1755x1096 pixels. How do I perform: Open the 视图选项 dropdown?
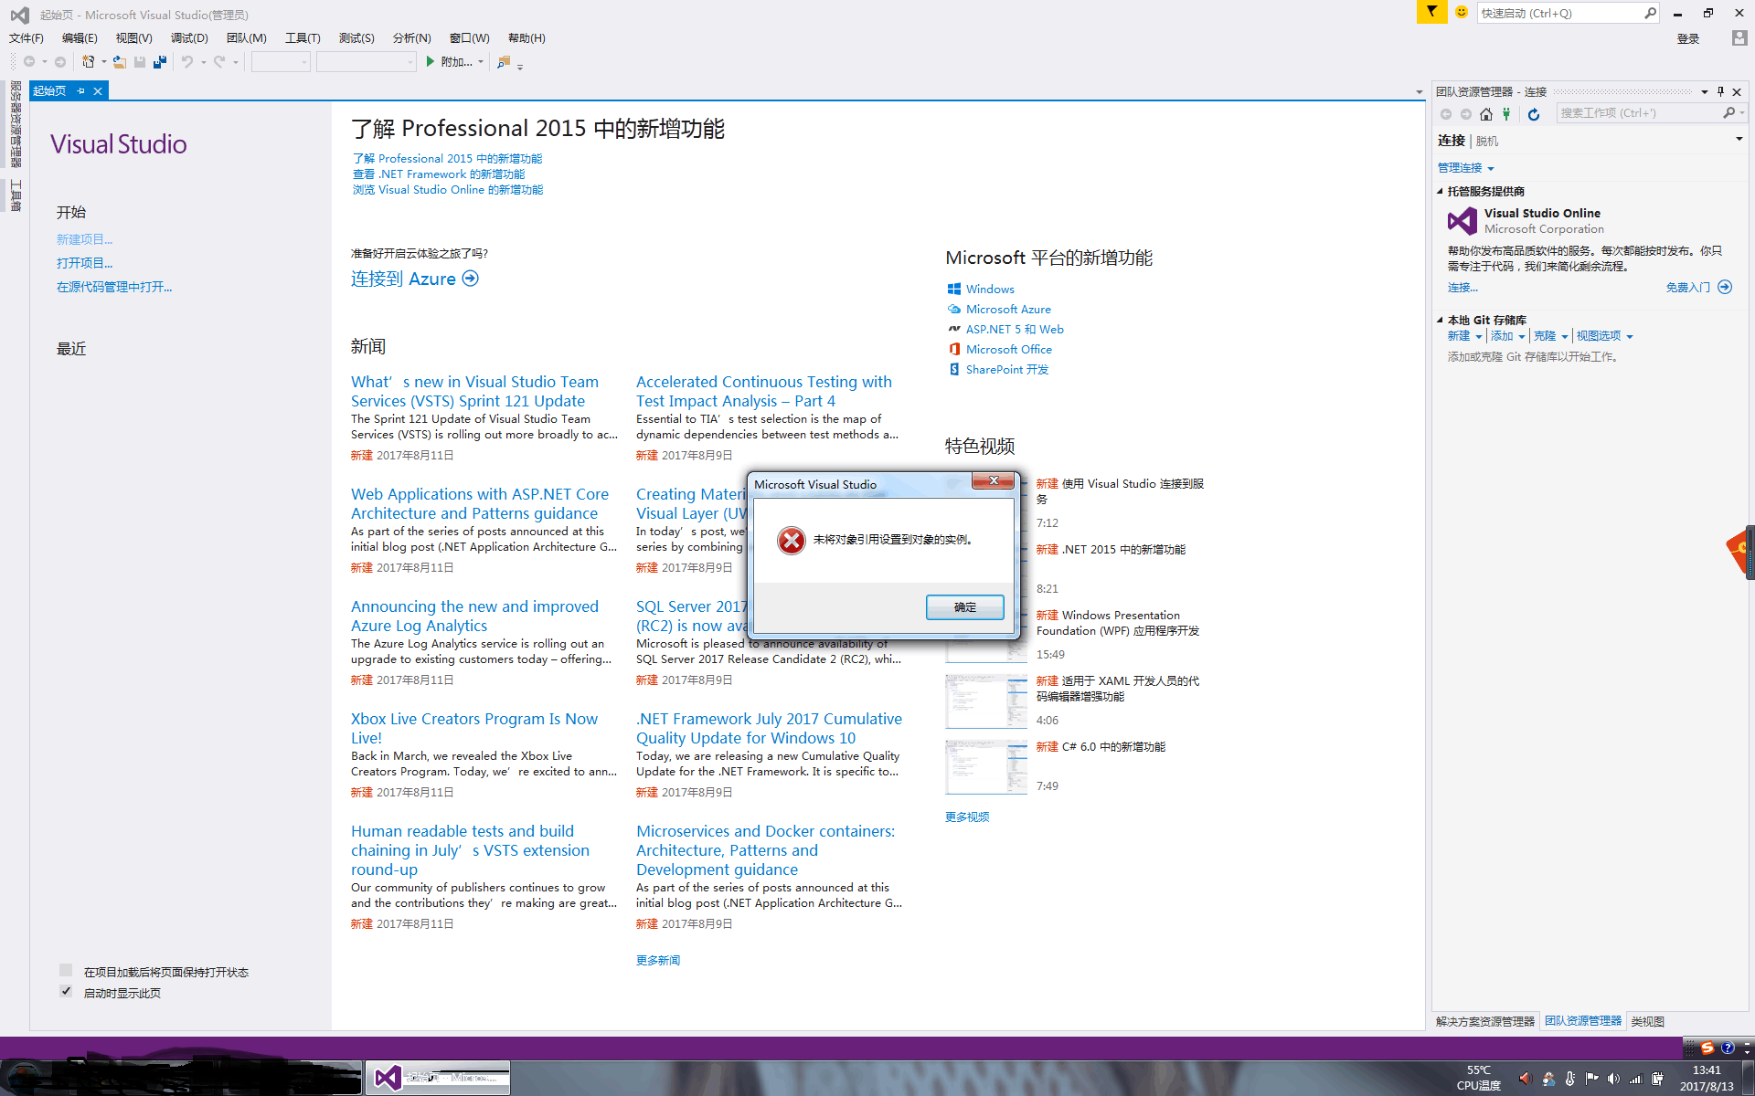(1604, 336)
